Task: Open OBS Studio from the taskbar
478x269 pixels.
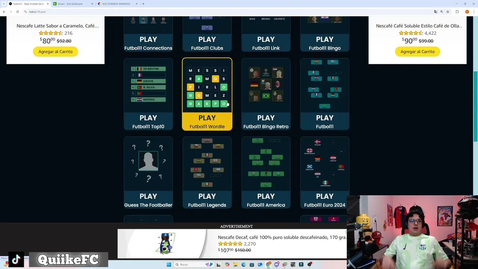Action: (310, 265)
